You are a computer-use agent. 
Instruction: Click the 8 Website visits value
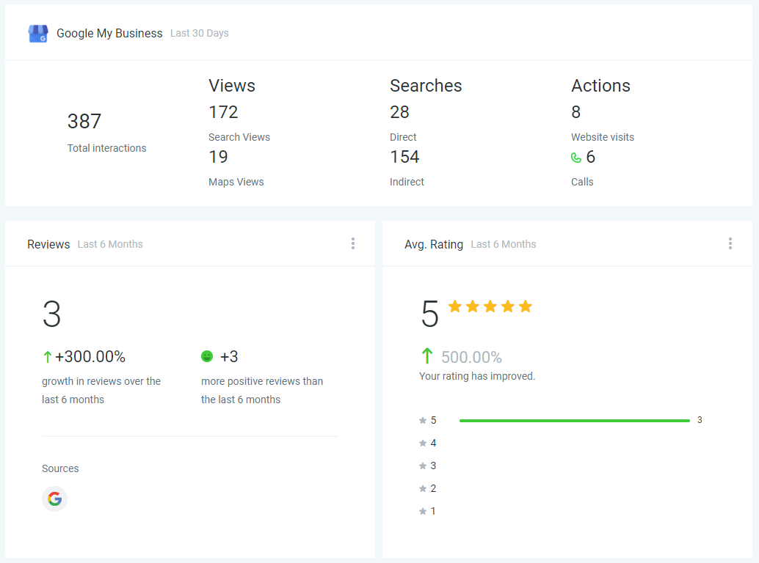(x=576, y=112)
